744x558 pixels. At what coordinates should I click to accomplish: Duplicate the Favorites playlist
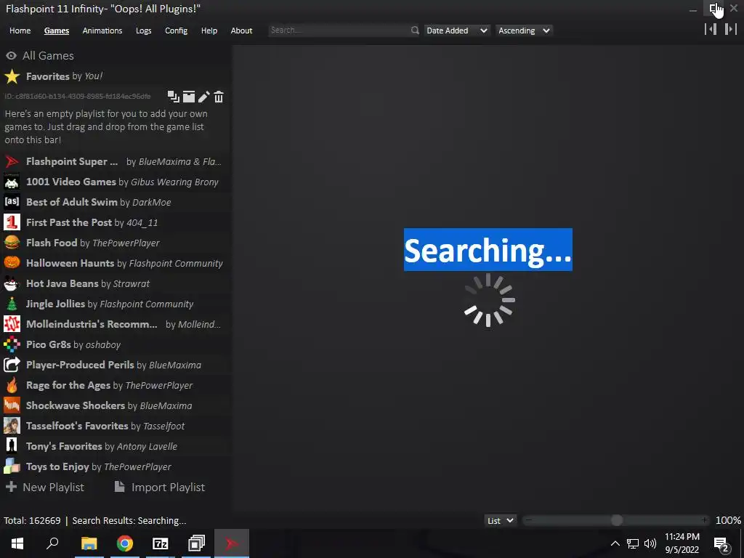173,97
